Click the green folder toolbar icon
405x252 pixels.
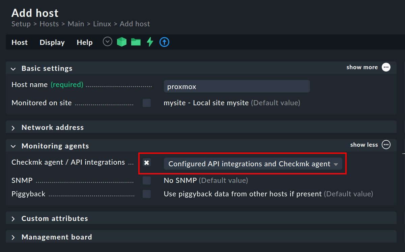[x=136, y=42]
